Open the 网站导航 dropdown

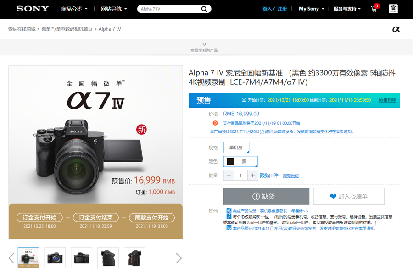[113, 9]
